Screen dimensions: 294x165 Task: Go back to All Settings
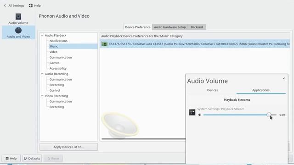tap(14, 5)
